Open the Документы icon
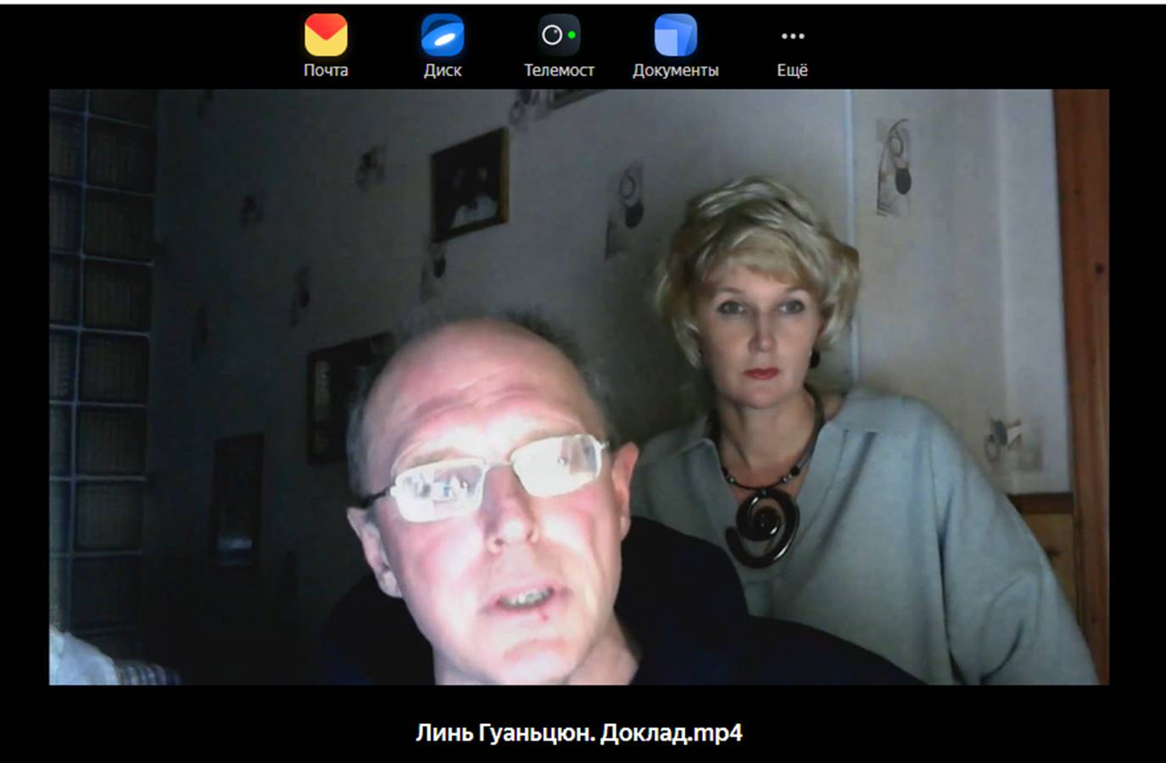The width and height of the screenshot is (1166, 763). pyautogui.click(x=675, y=36)
